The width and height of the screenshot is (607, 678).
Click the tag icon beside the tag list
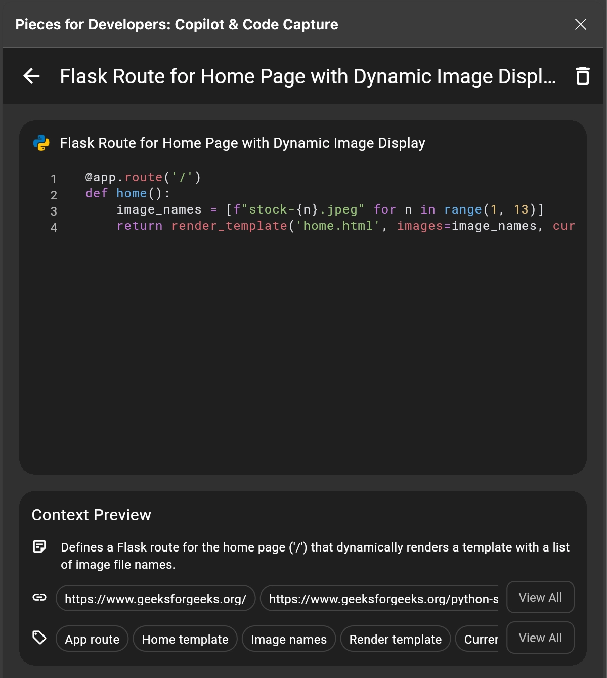click(x=39, y=638)
